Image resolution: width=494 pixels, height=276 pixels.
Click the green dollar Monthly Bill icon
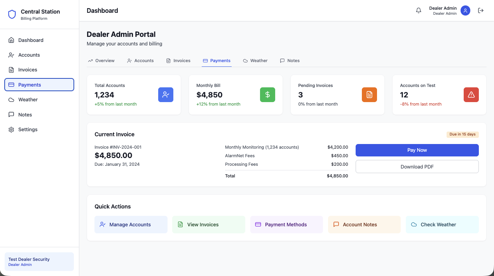[x=267, y=95]
